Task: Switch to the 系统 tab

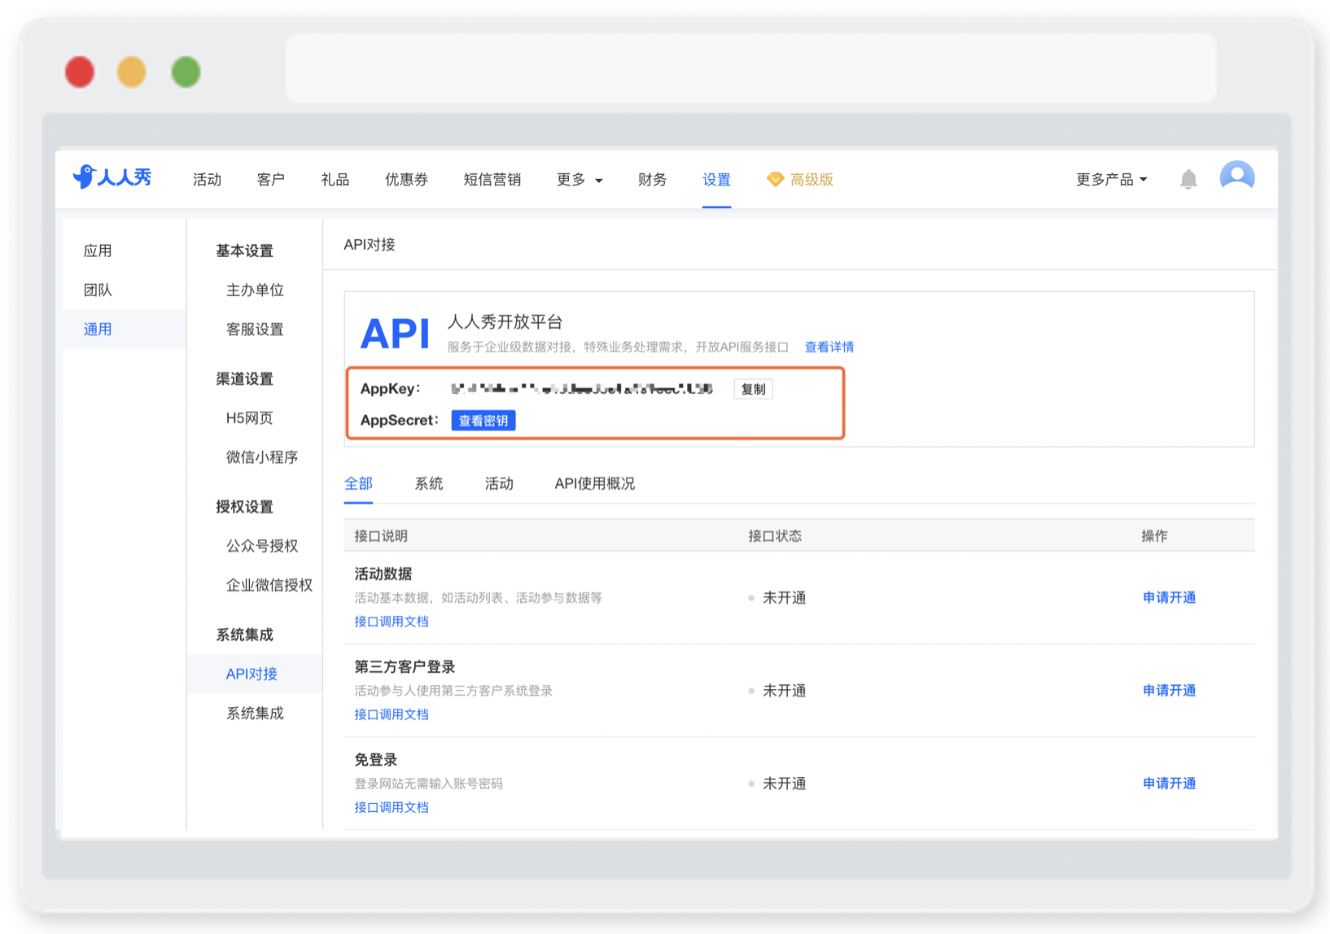Action: point(429,483)
